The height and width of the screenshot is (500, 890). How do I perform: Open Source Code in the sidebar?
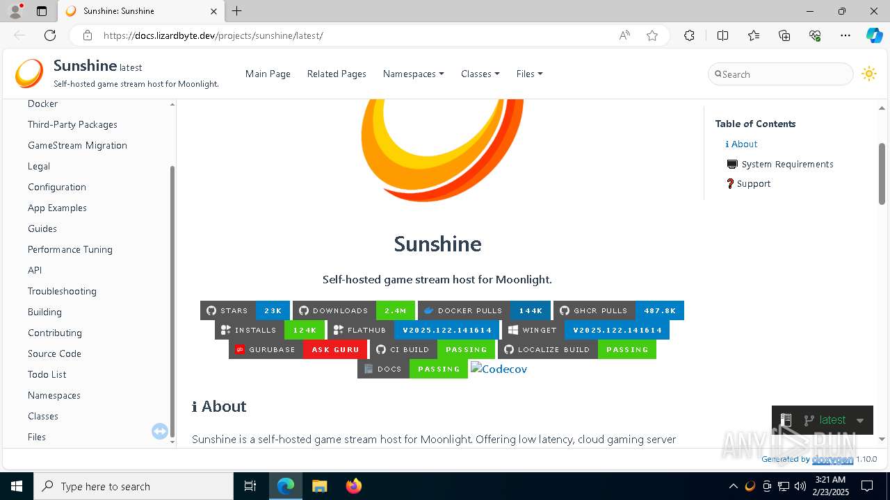point(54,353)
